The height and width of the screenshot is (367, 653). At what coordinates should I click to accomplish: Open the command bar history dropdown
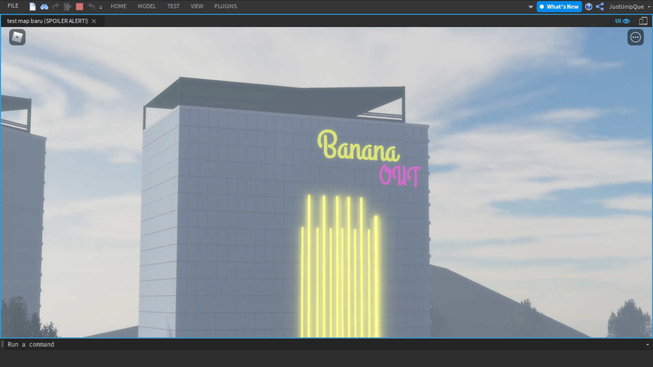(648, 345)
